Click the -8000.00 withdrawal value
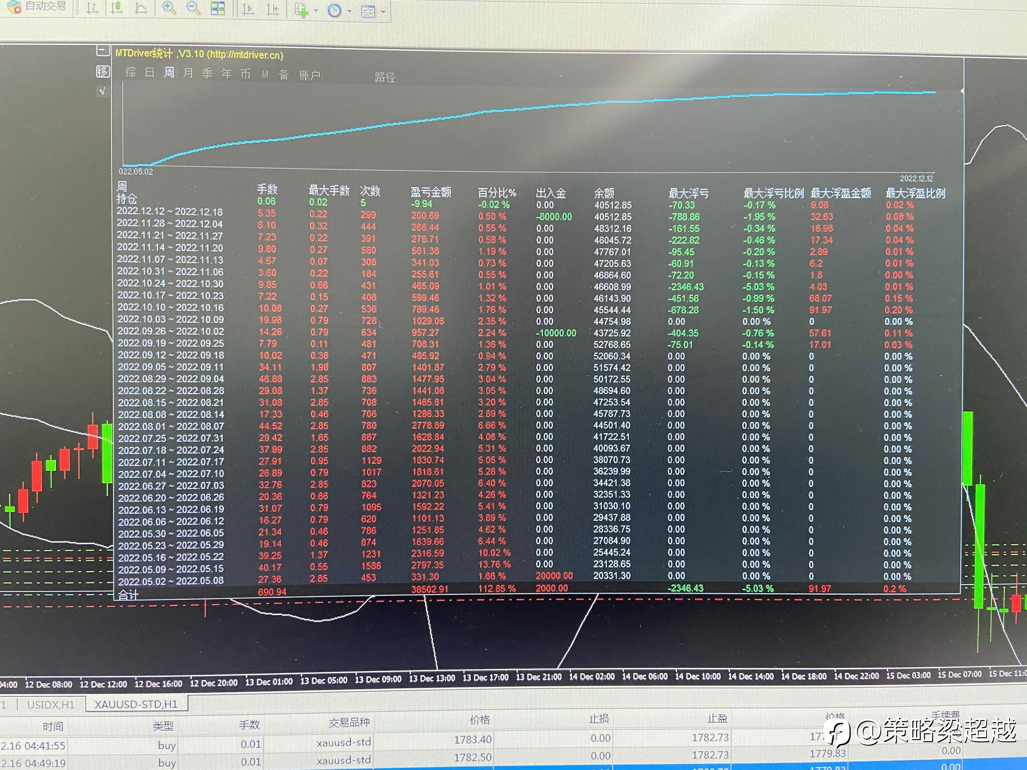The width and height of the screenshot is (1027, 770). (x=553, y=217)
